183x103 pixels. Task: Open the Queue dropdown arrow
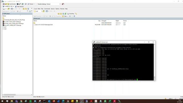pos(34,4)
